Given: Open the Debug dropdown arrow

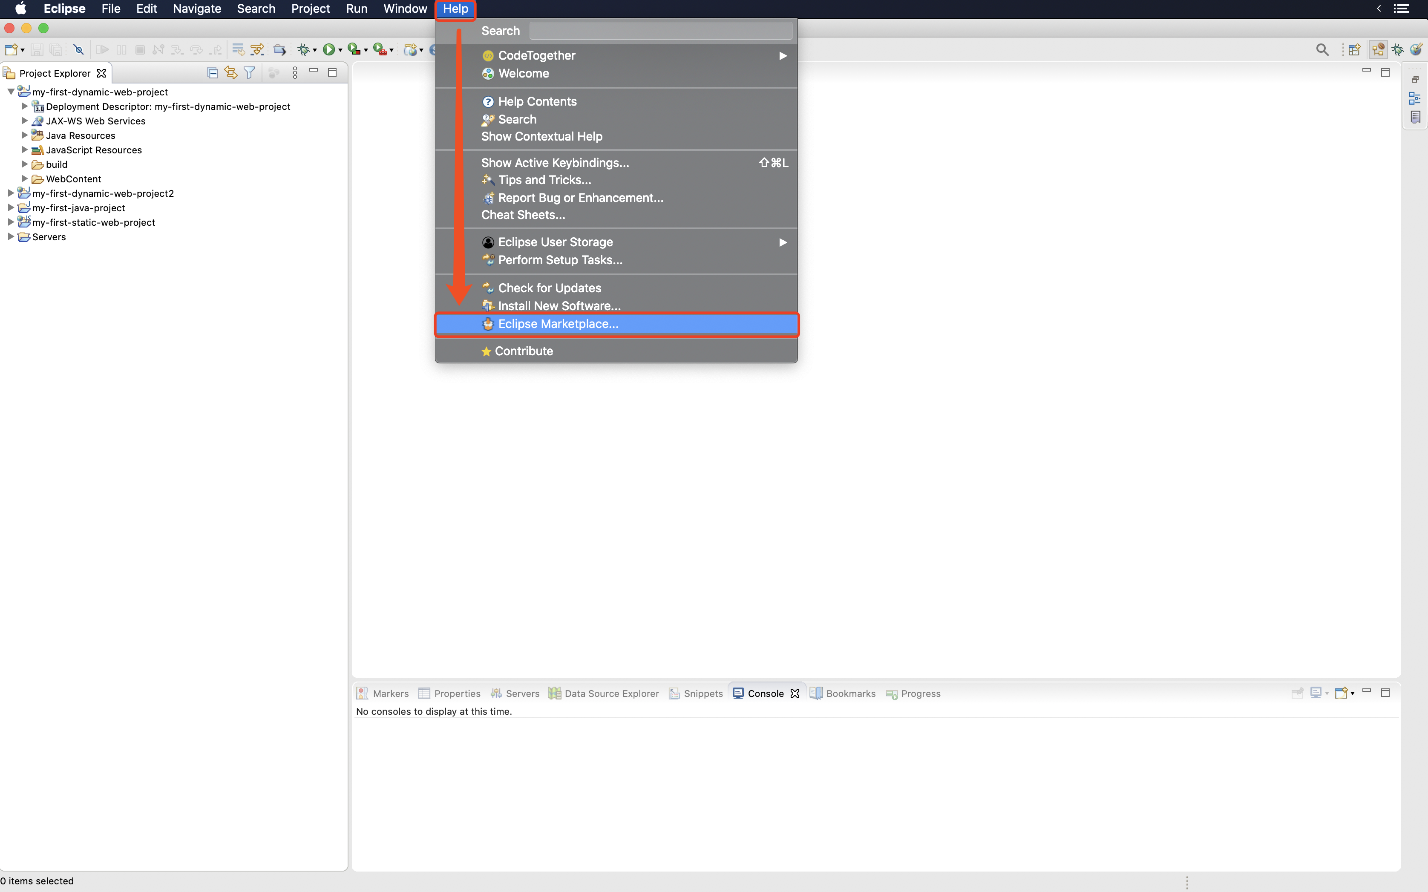Looking at the screenshot, I should 315,51.
